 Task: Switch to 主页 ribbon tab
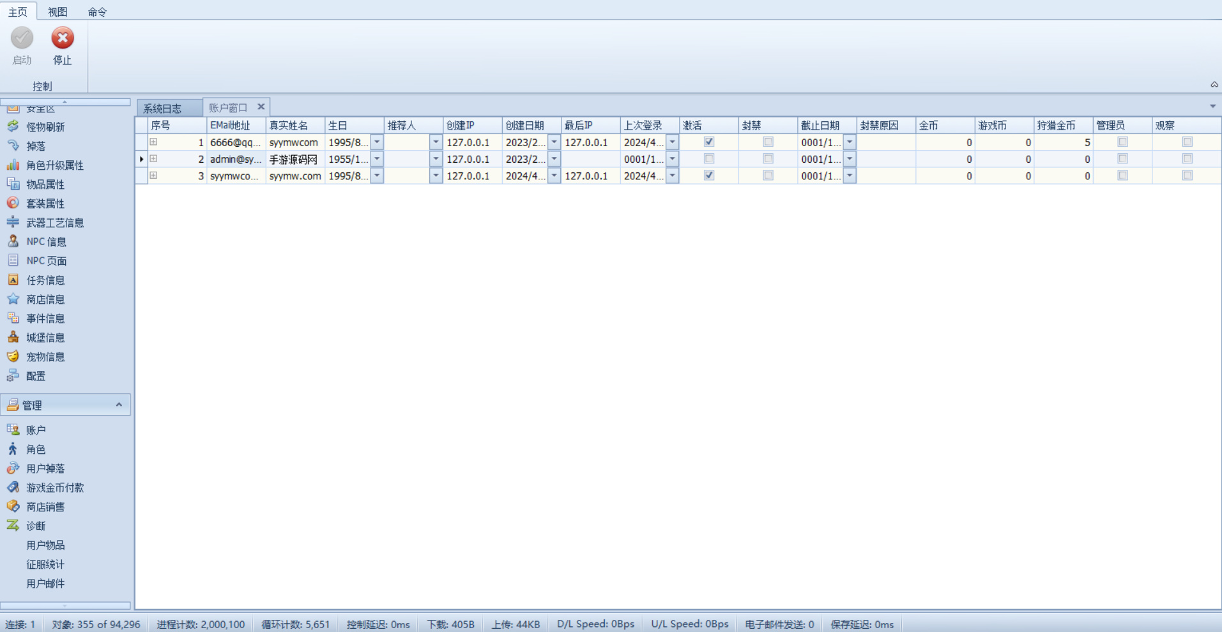tap(18, 11)
